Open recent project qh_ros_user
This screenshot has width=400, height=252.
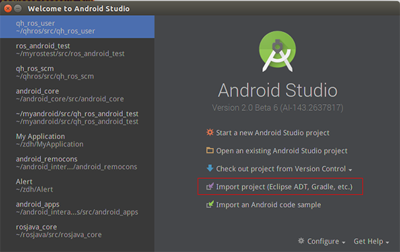point(77,27)
